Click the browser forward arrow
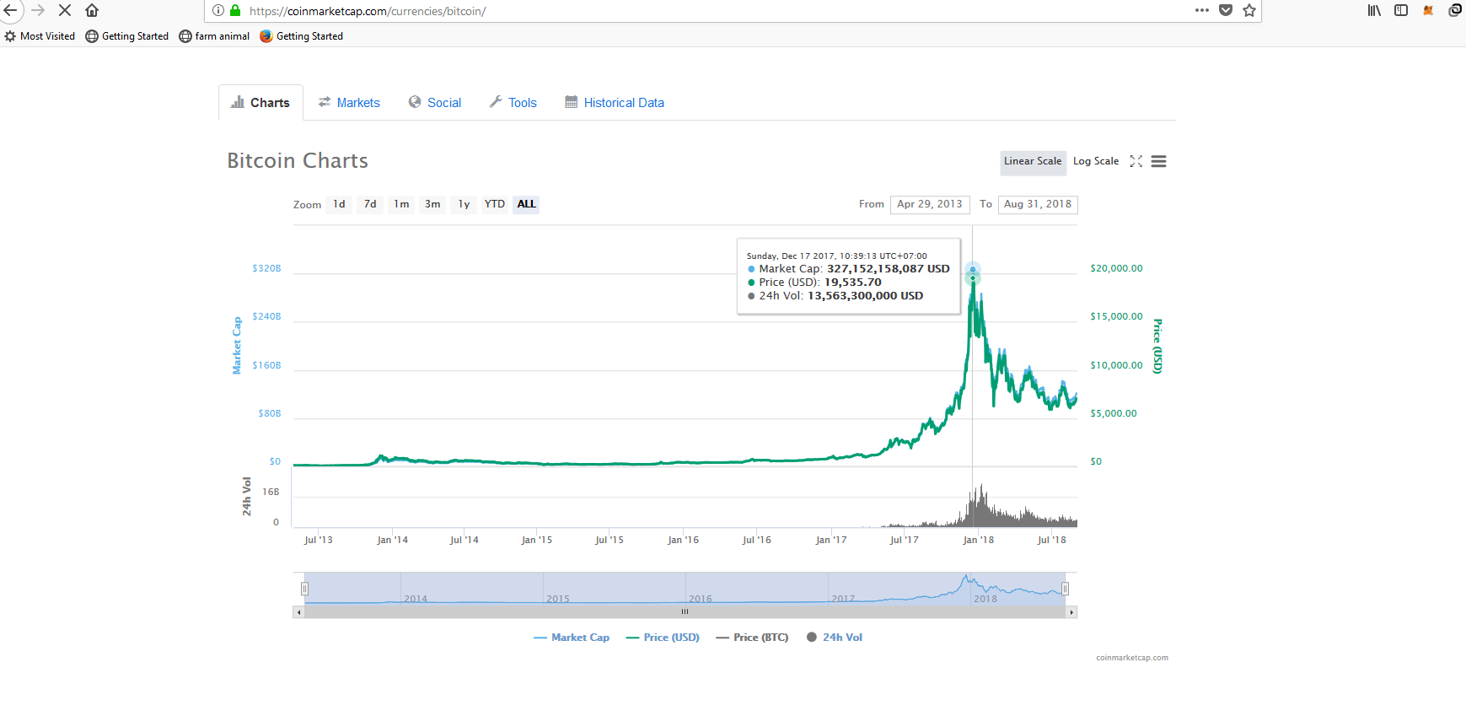 38,11
